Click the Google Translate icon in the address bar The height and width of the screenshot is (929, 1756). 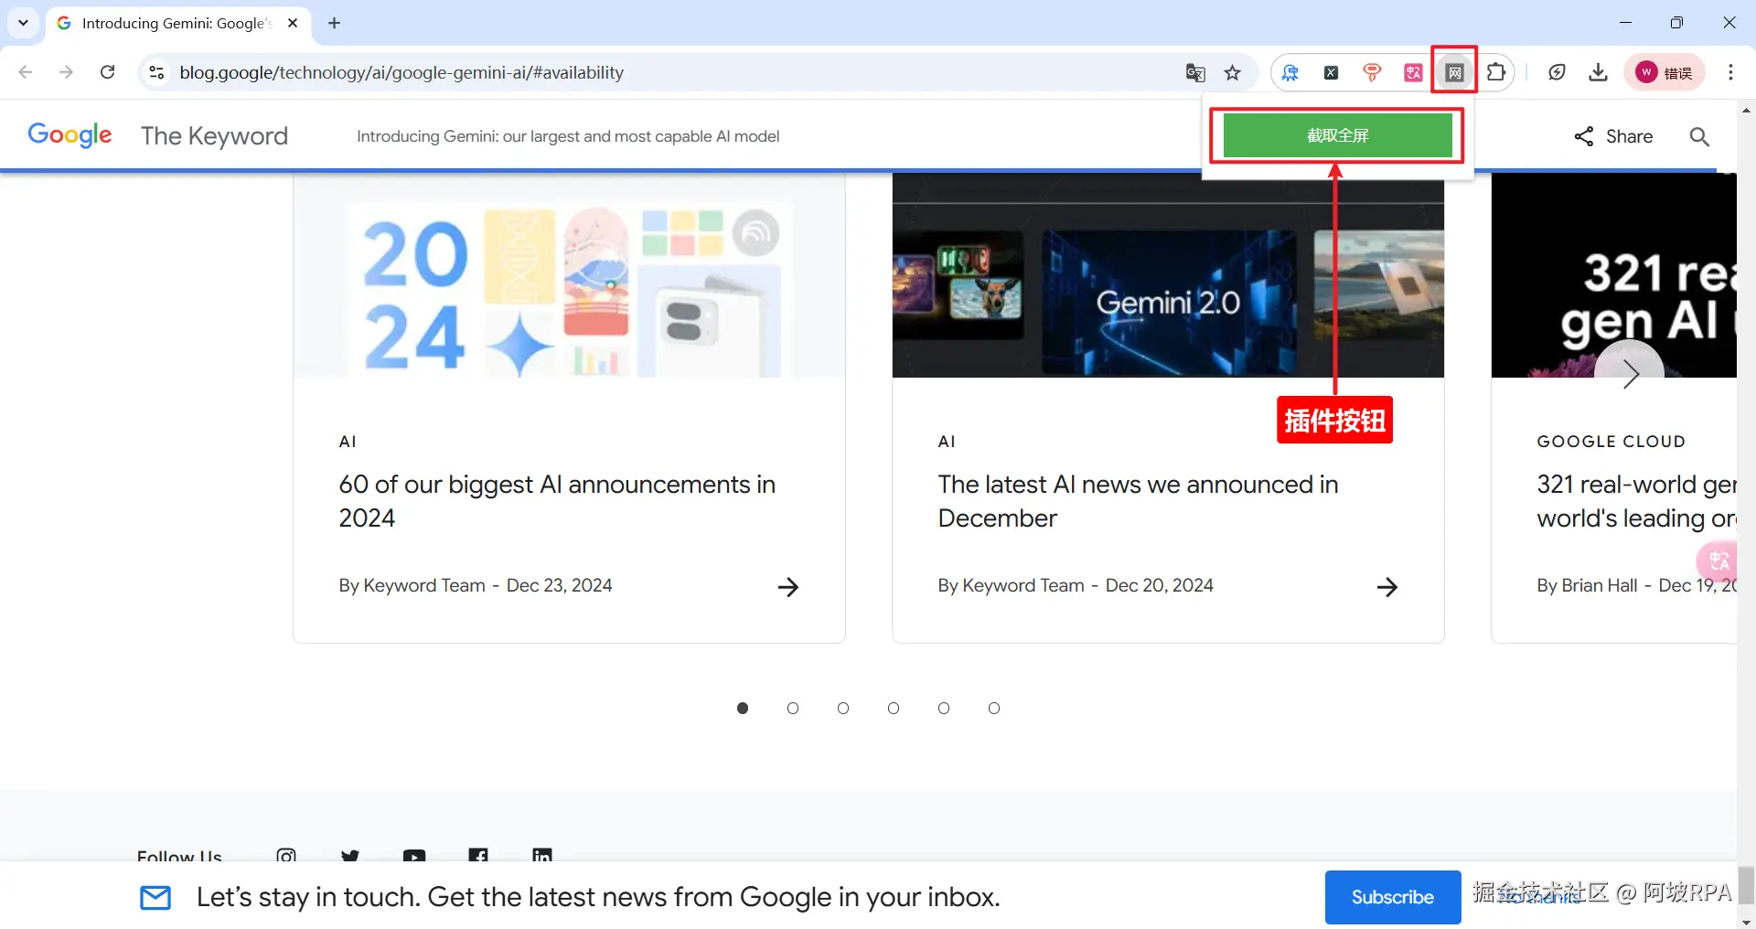click(x=1194, y=73)
